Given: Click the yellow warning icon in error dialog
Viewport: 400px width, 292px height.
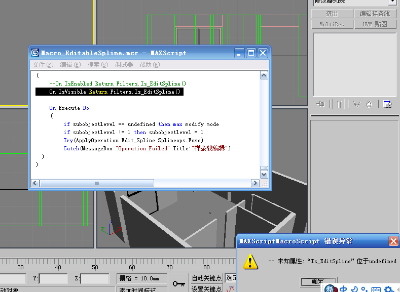Looking at the screenshot, I should coord(250,262).
